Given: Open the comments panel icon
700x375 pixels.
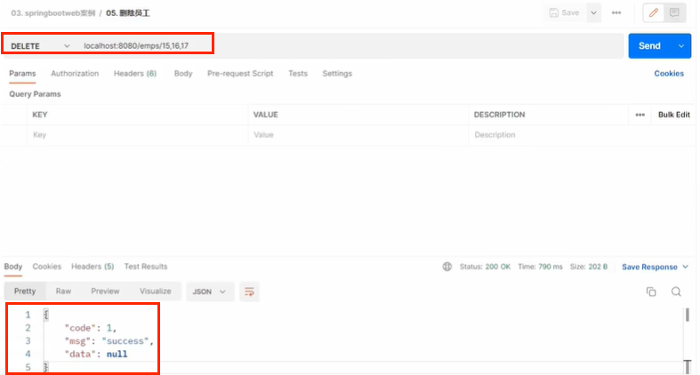Looking at the screenshot, I should 674,13.
